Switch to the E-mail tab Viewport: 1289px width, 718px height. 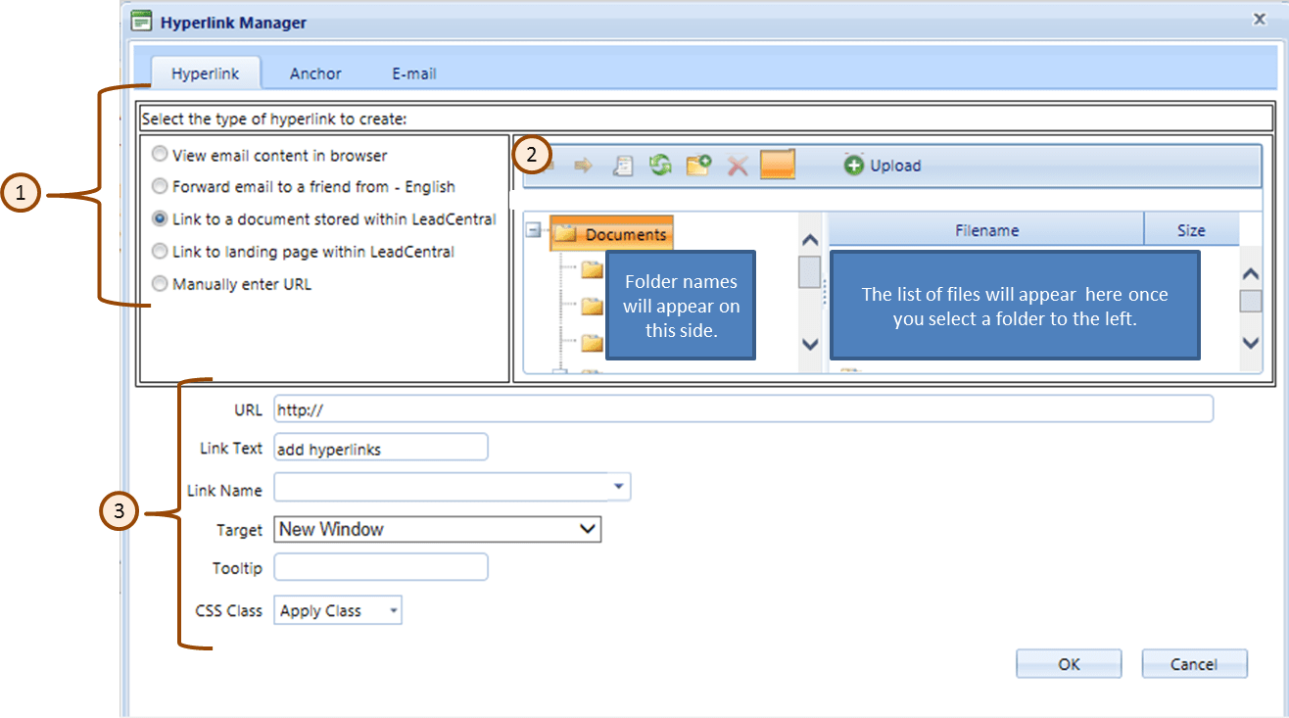[413, 72]
